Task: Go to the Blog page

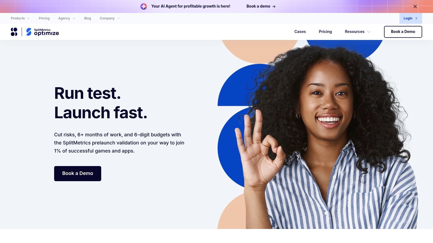Action: tap(88, 18)
